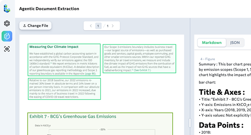
Task: Open the (page 86) link
Action: [90, 74]
